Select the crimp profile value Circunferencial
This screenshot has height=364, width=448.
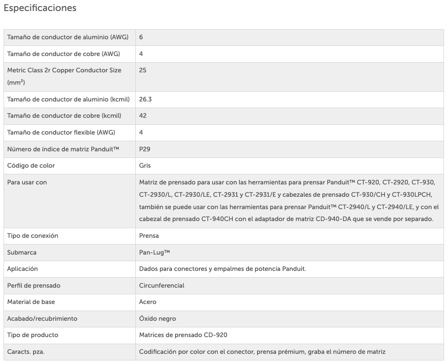162,285
